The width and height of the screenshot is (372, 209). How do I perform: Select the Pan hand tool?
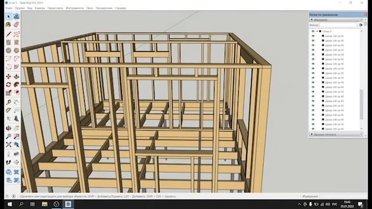pyautogui.click(x=16, y=128)
